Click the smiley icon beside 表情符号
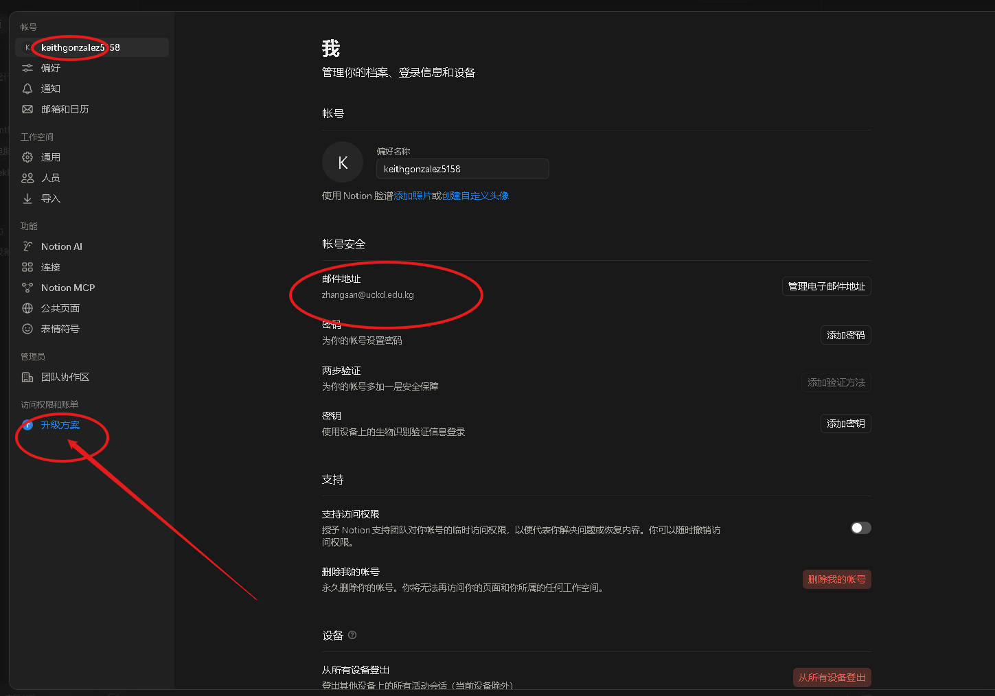This screenshot has width=995, height=696. 27,329
